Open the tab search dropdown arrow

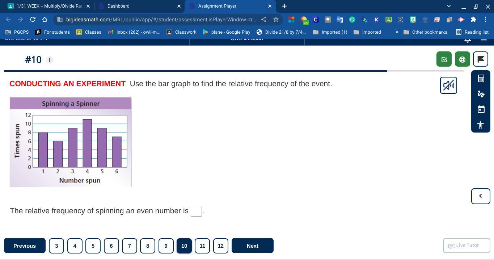[x=449, y=6]
